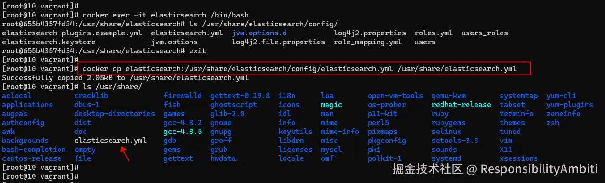This screenshot has height=183, width=605.
Task: Select the 'backgrounds' directory entry
Action: (x=25, y=141)
